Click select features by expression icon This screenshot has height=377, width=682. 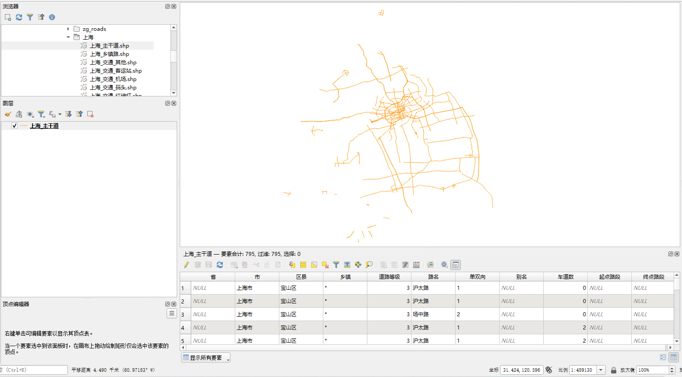click(292, 265)
